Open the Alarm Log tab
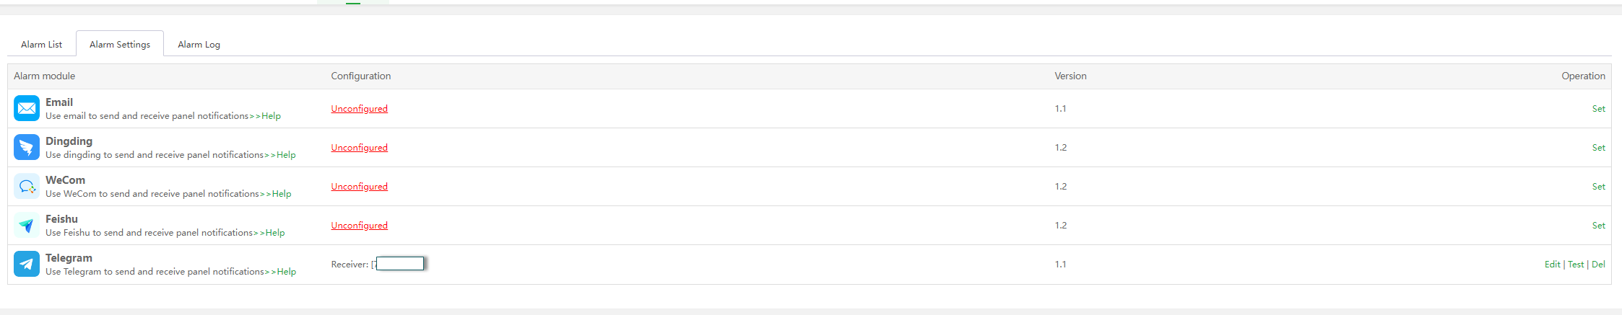 [x=199, y=44]
